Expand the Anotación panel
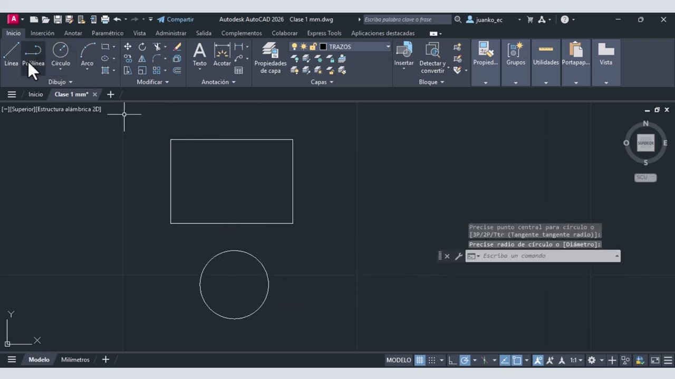 point(218,82)
